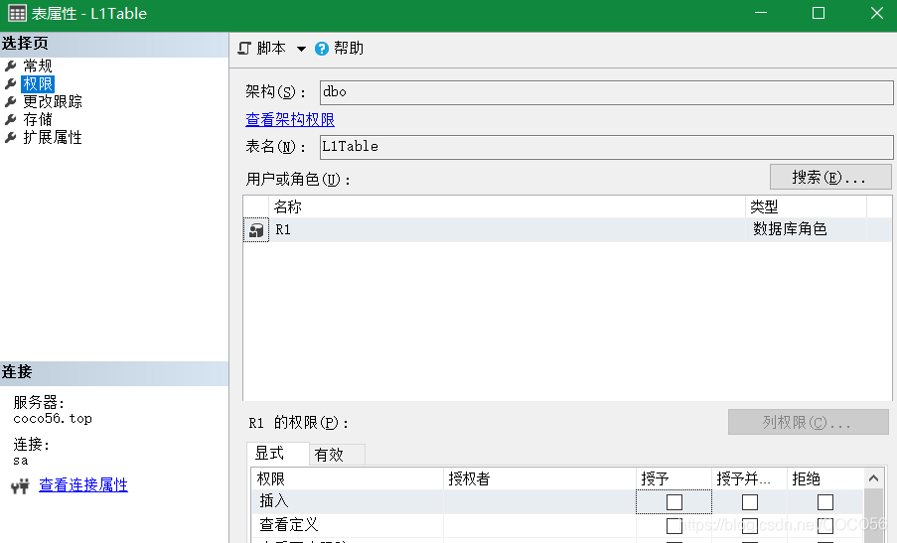Click the connection properties plug icon
Screen dimensions: 897x543
click(x=20, y=485)
